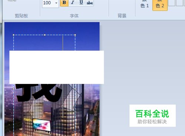Toggle bold formatting button
This screenshot has height=136, width=185.
coord(64,3)
